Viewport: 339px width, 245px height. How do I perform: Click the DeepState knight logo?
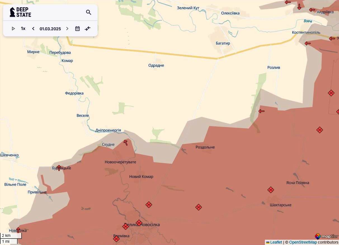pyautogui.click(x=12, y=12)
